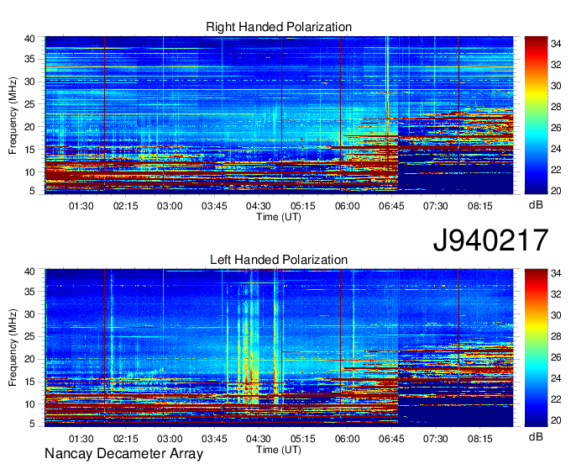Image resolution: width=571 pixels, height=464 pixels.
Task: Click the "03:00" time tick on the lower panel
Action: (x=170, y=439)
